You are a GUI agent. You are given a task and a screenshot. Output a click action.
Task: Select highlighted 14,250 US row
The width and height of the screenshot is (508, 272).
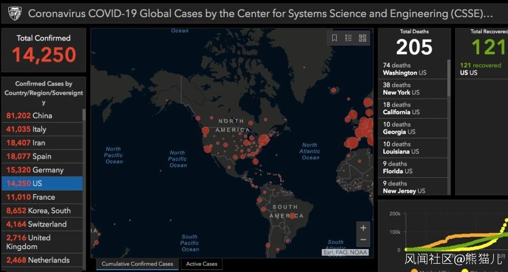(x=42, y=184)
